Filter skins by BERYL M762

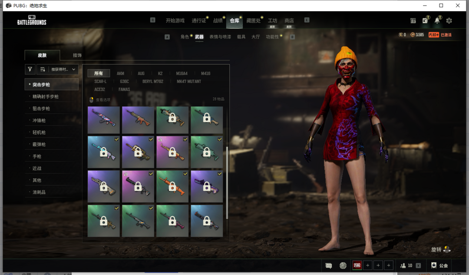tap(153, 81)
